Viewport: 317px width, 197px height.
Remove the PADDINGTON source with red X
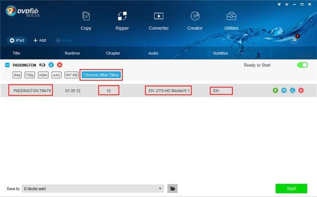60,65
